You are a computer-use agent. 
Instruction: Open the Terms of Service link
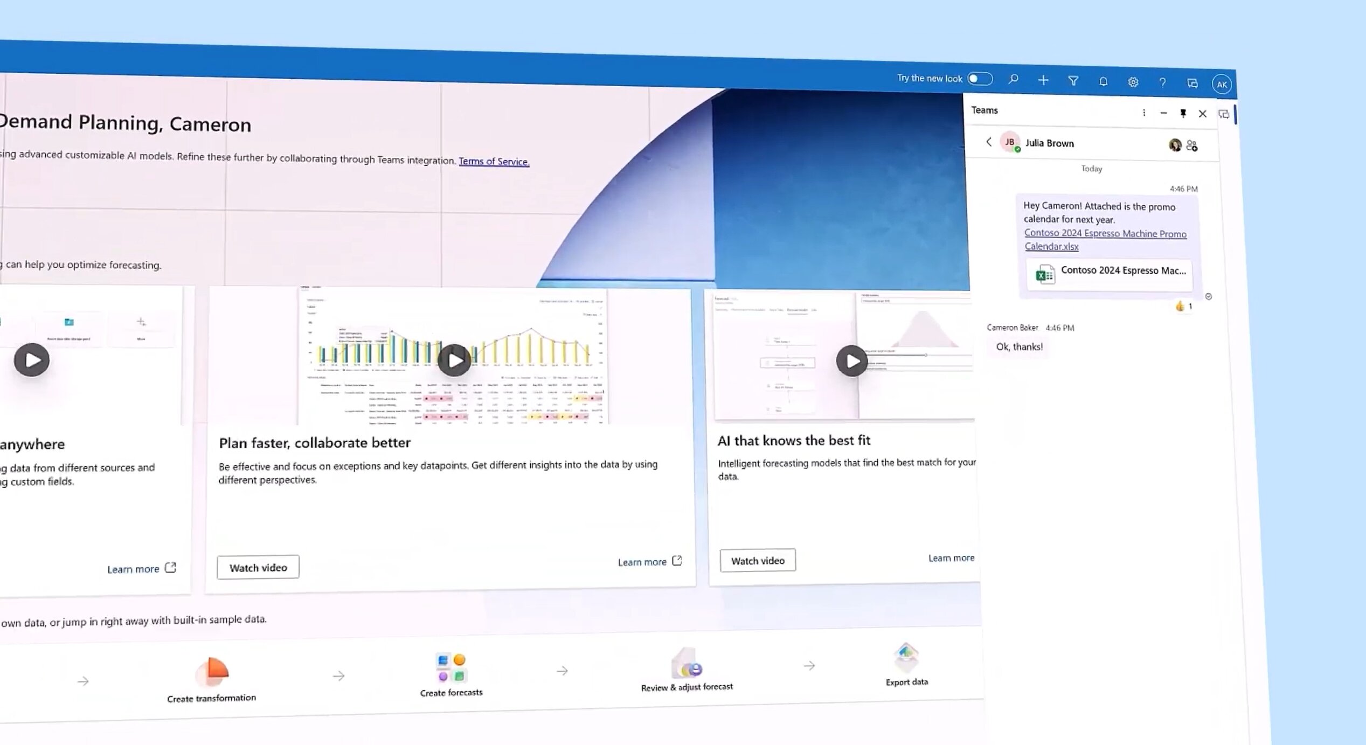493,161
